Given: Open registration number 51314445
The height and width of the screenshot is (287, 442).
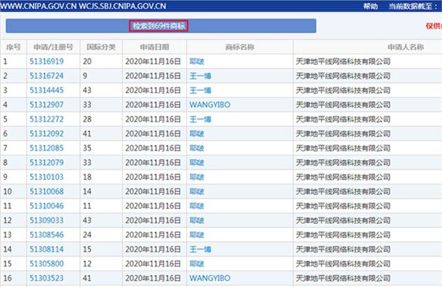Looking at the screenshot, I should (47, 91).
